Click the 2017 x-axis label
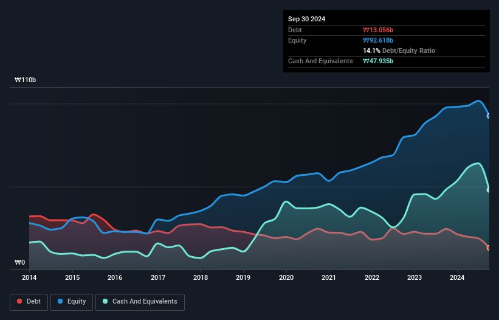Viewport: 499px width, 320px height. 158,277
